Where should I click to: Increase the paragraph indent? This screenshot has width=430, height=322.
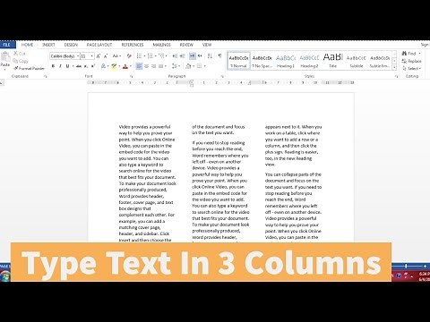[x=183, y=56]
